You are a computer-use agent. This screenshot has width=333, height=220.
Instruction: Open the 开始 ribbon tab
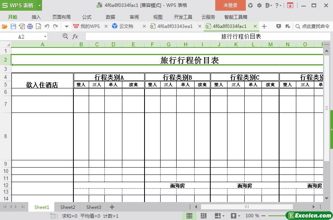[13, 17]
